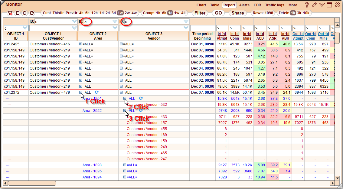Open the More... menu
This screenshot has width=343, height=189.
coord(294,5)
